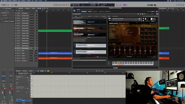This screenshot has width=185, height=104.
Task: Click the Solo Guitar track volume slider
Action: click(33, 61)
